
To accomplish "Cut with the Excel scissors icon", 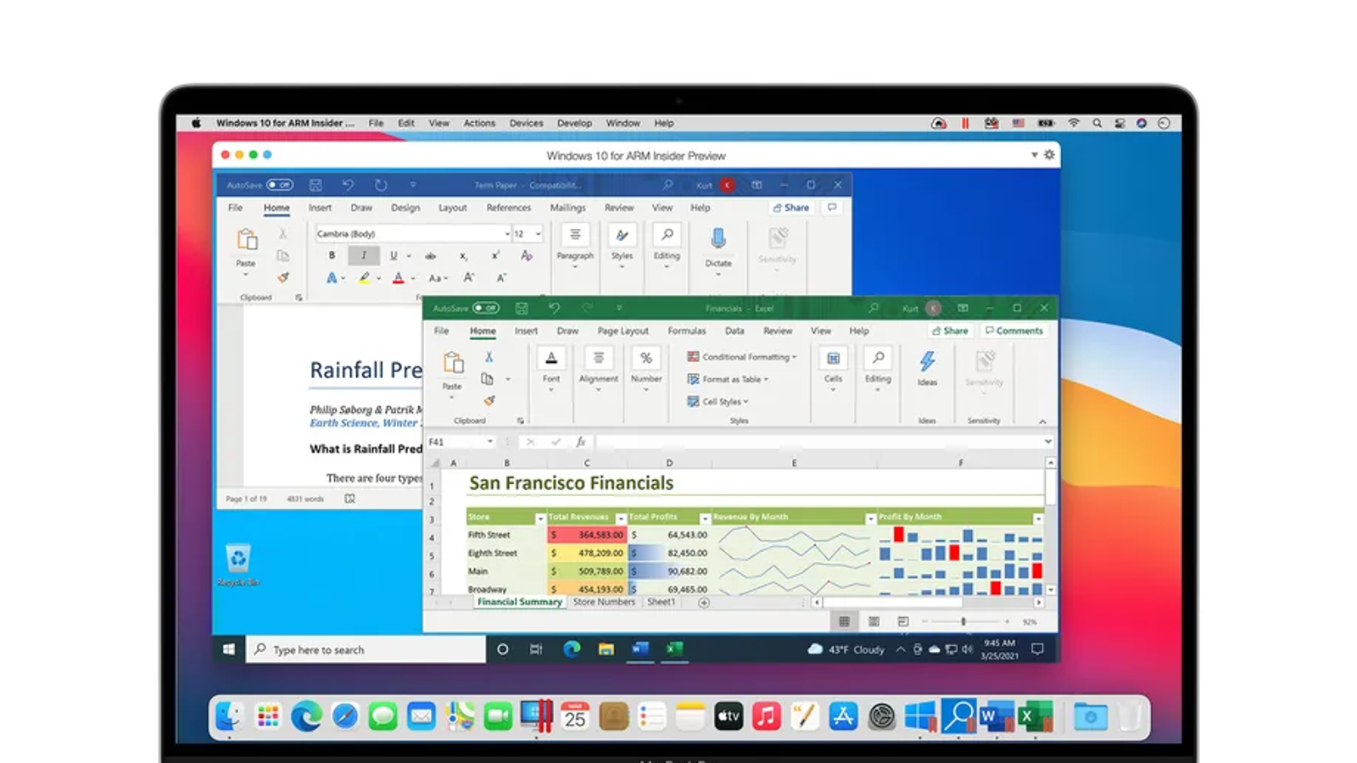I will click(x=489, y=357).
